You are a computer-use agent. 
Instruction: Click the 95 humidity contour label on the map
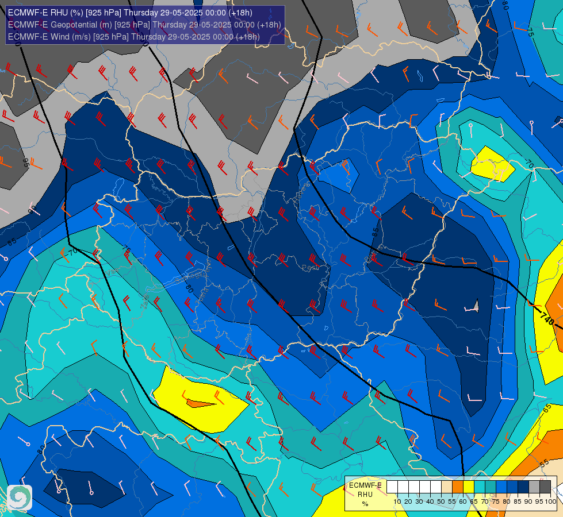coord(25,163)
